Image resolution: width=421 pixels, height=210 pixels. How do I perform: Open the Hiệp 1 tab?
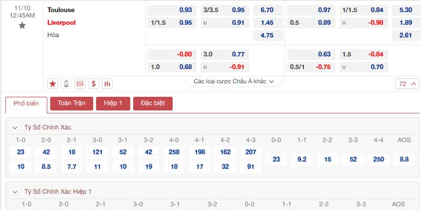pyautogui.click(x=113, y=103)
